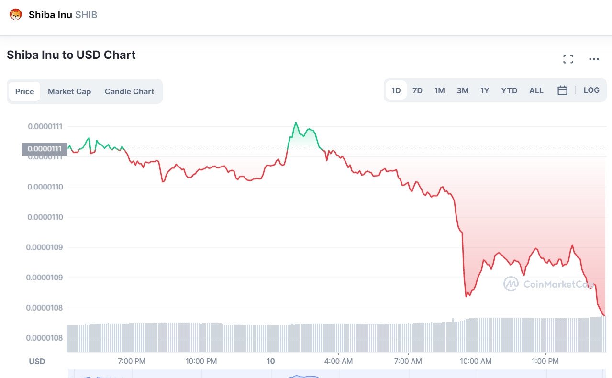Click the chart range slider strip at bottom
Screen dimensions: 612x378
pyautogui.click(x=335, y=373)
